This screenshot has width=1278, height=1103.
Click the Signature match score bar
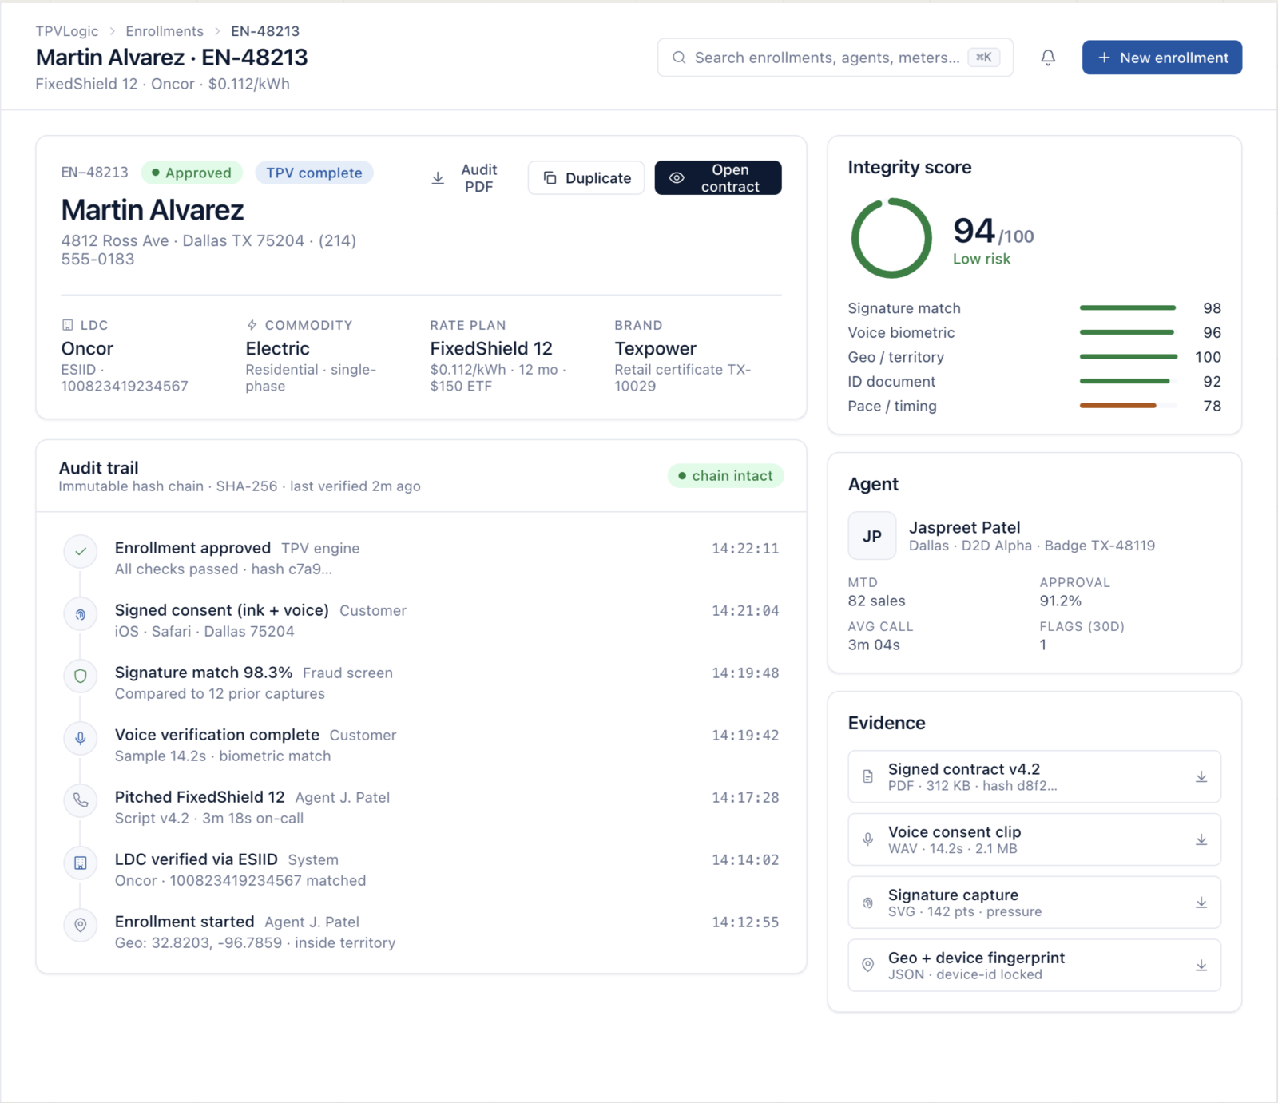[x=1128, y=307]
